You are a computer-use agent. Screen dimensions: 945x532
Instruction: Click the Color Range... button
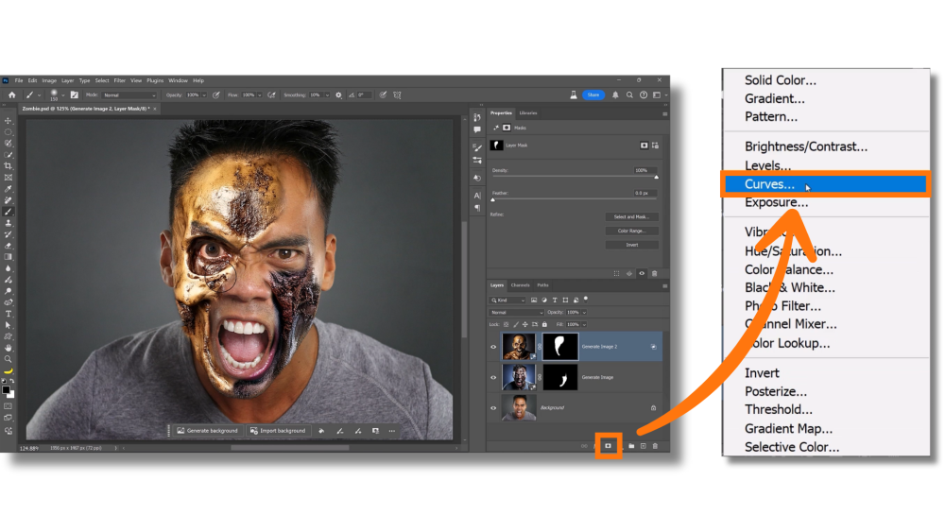[631, 231]
